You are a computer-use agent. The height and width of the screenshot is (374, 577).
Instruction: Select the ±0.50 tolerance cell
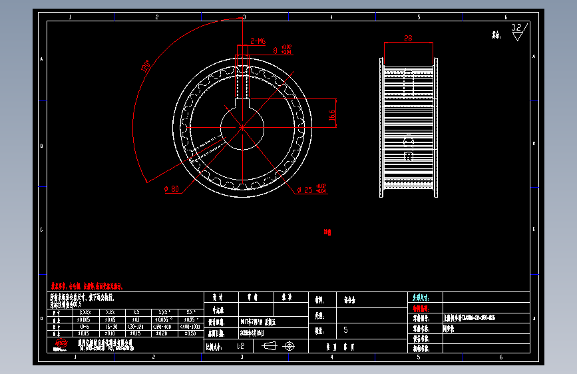(190, 333)
